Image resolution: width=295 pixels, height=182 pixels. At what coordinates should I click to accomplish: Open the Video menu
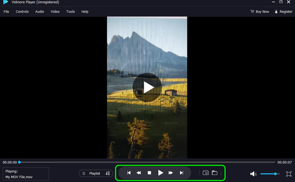[x=55, y=12]
